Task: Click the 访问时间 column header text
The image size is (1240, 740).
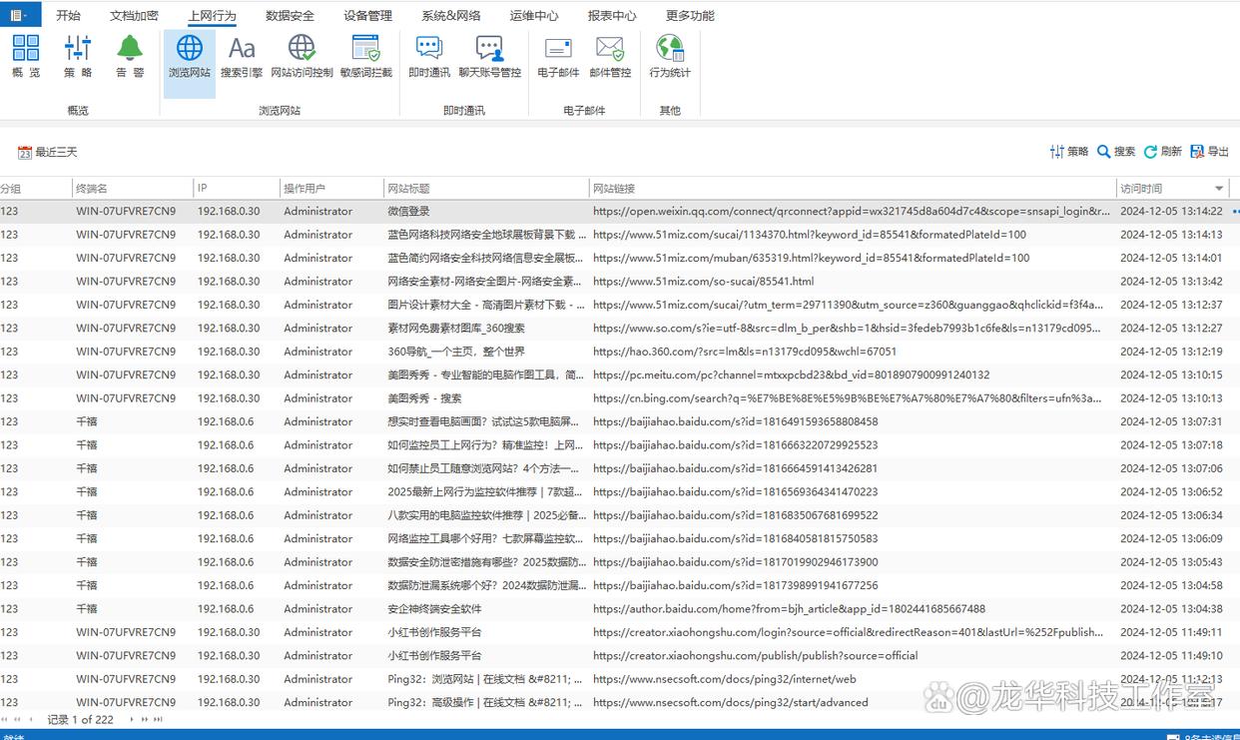Action: coord(1140,188)
